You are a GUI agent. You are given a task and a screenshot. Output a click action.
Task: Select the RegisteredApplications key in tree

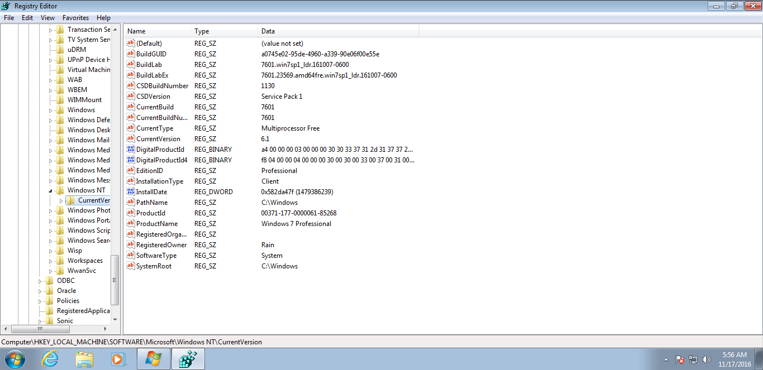tap(83, 311)
